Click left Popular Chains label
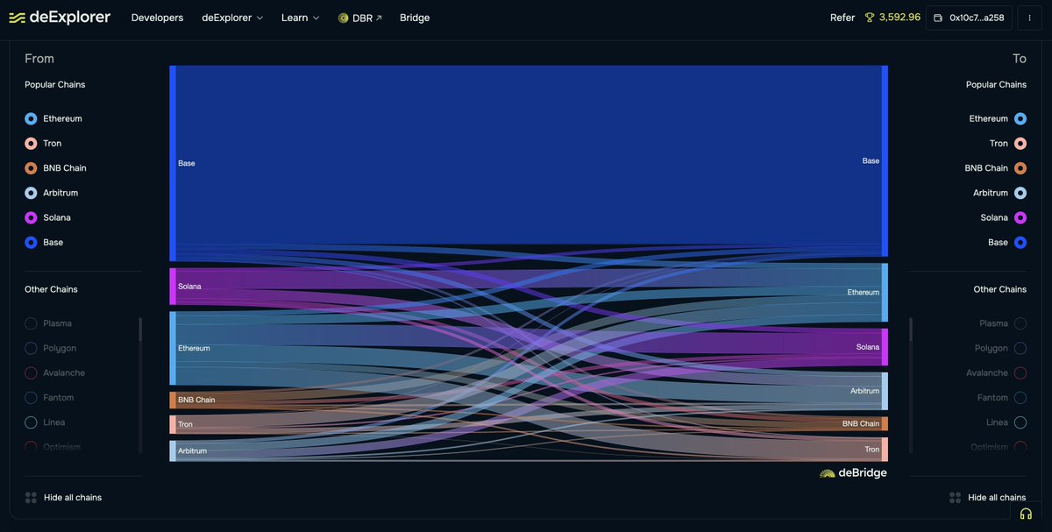The image size is (1052, 532). coord(55,85)
